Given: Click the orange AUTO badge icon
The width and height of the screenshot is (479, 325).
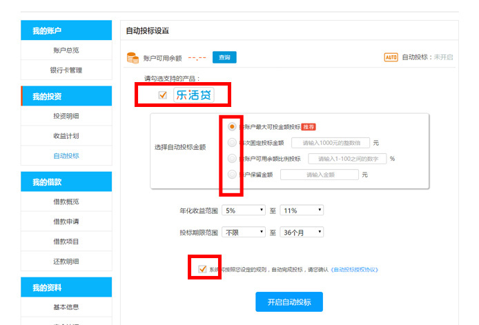Looking at the screenshot, I should (391, 57).
